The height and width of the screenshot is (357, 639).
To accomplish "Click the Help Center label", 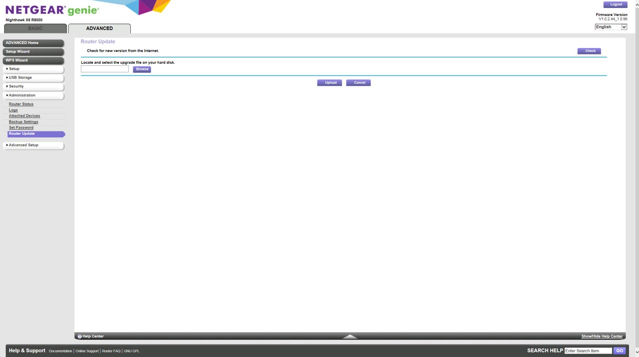I will pos(93,337).
